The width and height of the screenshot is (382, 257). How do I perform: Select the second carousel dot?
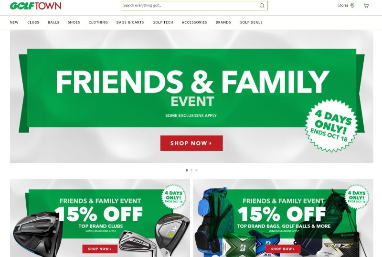tap(191, 170)
